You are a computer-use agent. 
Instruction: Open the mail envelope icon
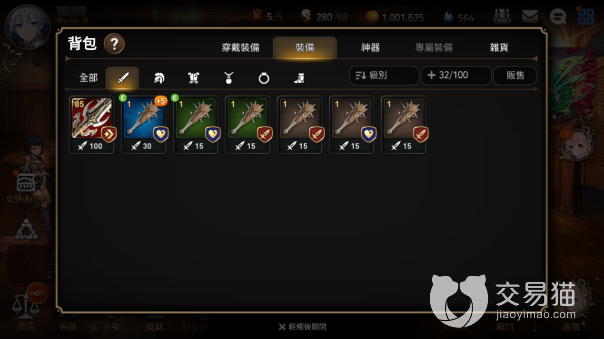pos(530,17)
